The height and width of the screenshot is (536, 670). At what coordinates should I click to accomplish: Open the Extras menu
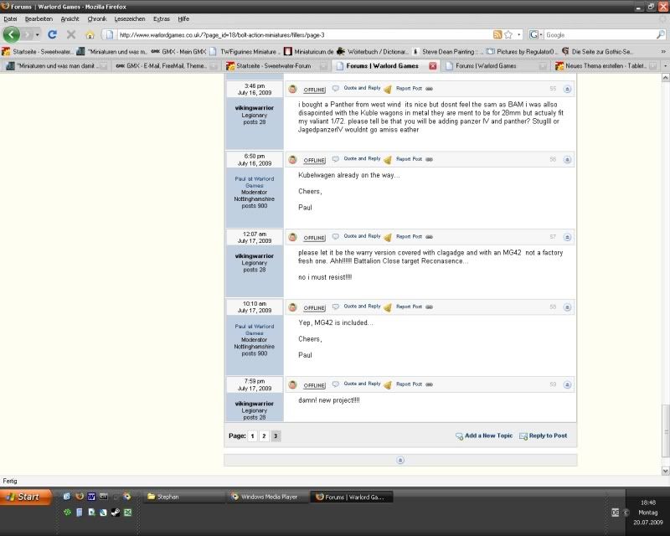coord(162,18)
